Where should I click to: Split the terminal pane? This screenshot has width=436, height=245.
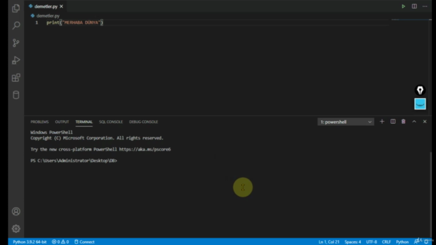point(392,122)
